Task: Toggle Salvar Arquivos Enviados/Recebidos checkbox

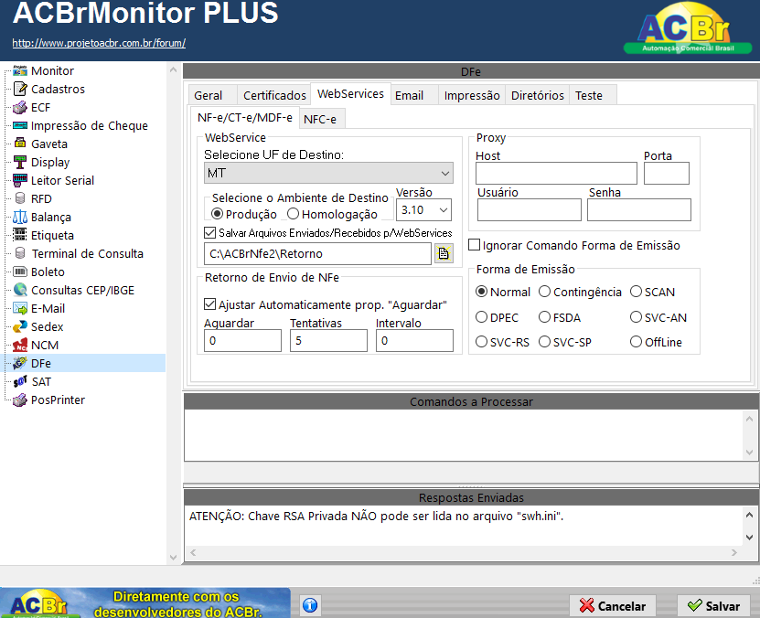Action: coord(209,233)
